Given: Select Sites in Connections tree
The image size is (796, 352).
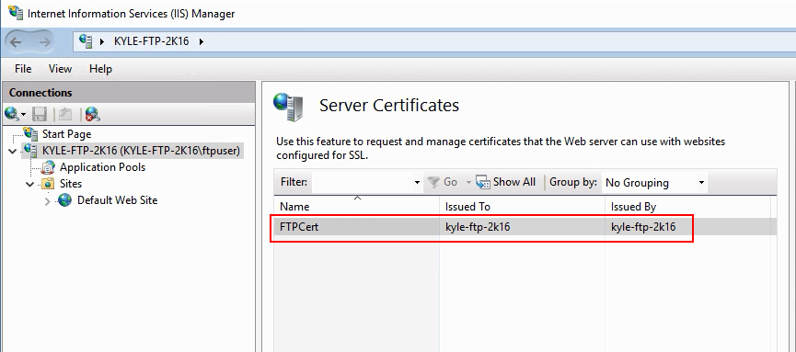Looking at the screenshot, I should tap(71, 184).
